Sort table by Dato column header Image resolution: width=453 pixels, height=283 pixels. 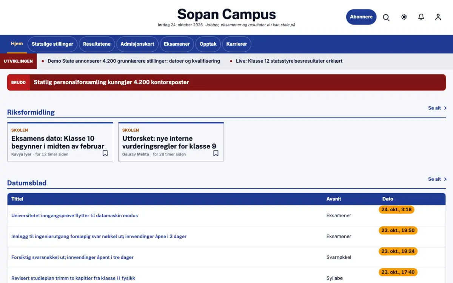[x=388, y=199]
